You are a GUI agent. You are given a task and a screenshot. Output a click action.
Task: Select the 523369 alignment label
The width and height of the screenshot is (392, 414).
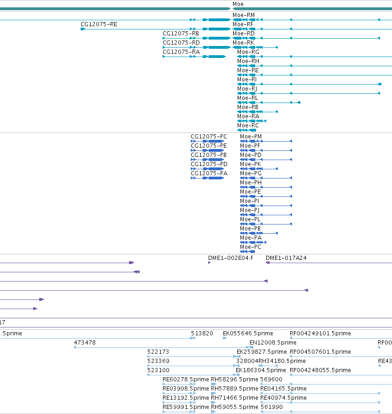[158, 362]
